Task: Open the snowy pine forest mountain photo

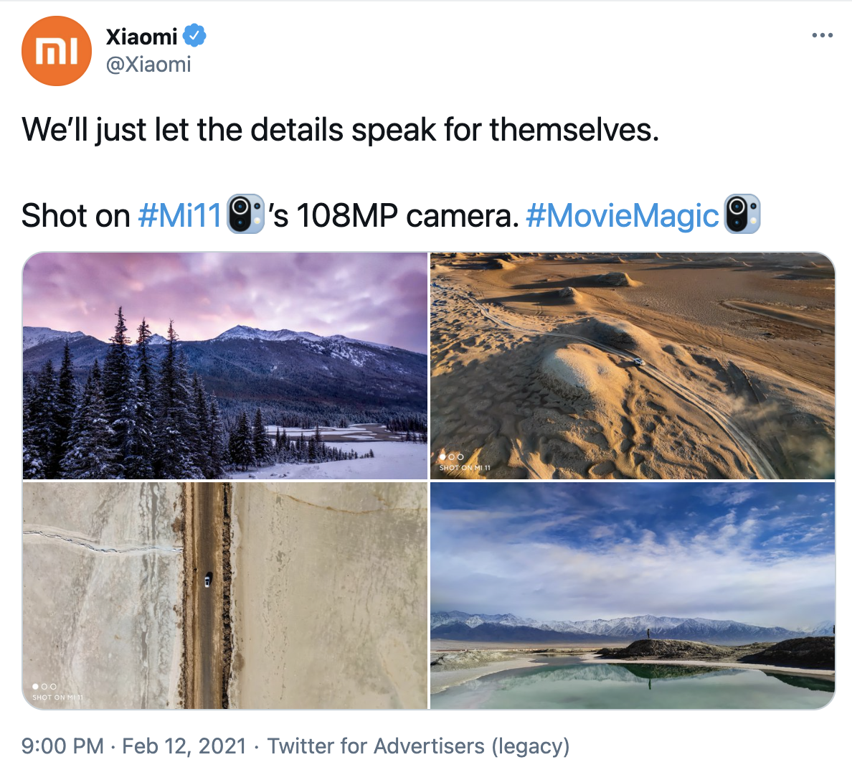Action: click(x=225, y=365)
